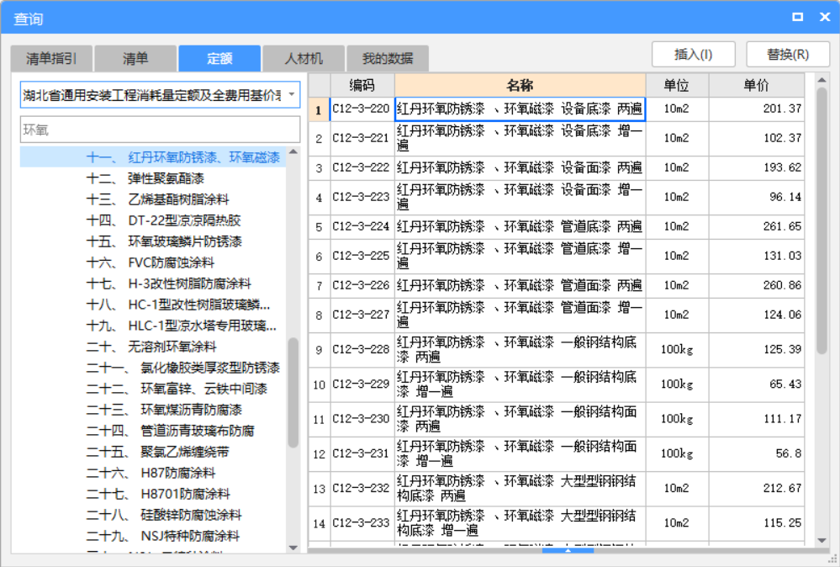The image size is (840, 567).
Task: Click the 单位 column header
Action: point(677,85)
